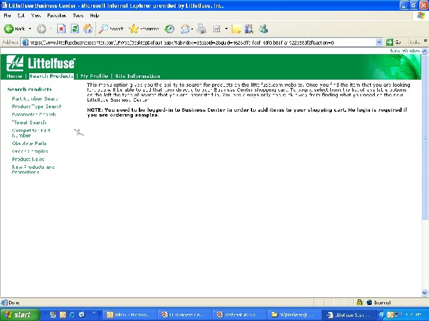Click the Research books icon

point(249,29)
